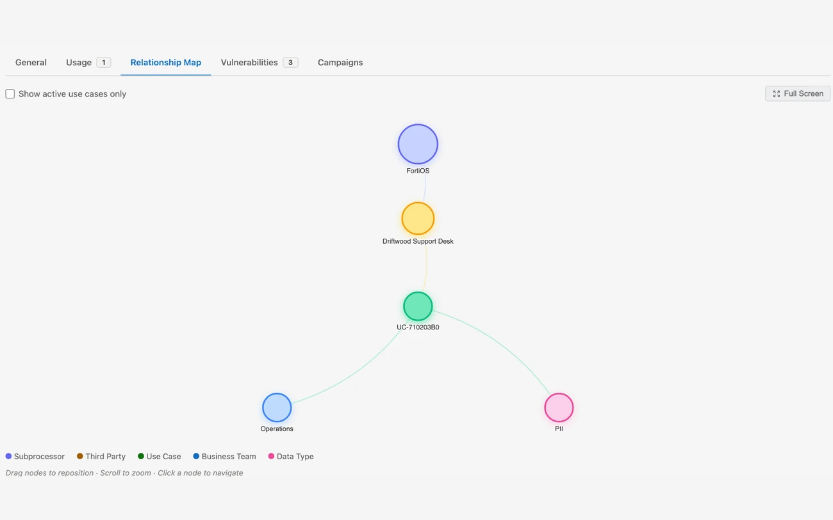This screenshot has width=833, height=520.
Task: Click the Use Case legend color dot
Action: [x=141, y=456]
